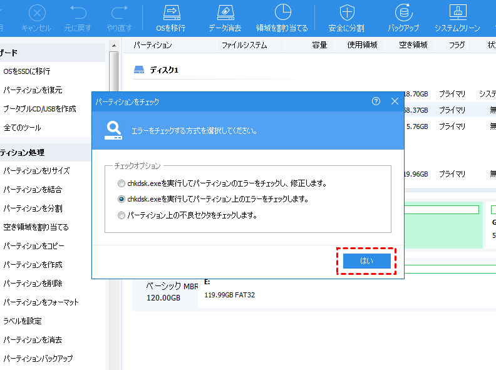Viewport: 496px width, 370px height.
Task: Click the OSを移行 toolbar icon
Action: tap(172, 13)
